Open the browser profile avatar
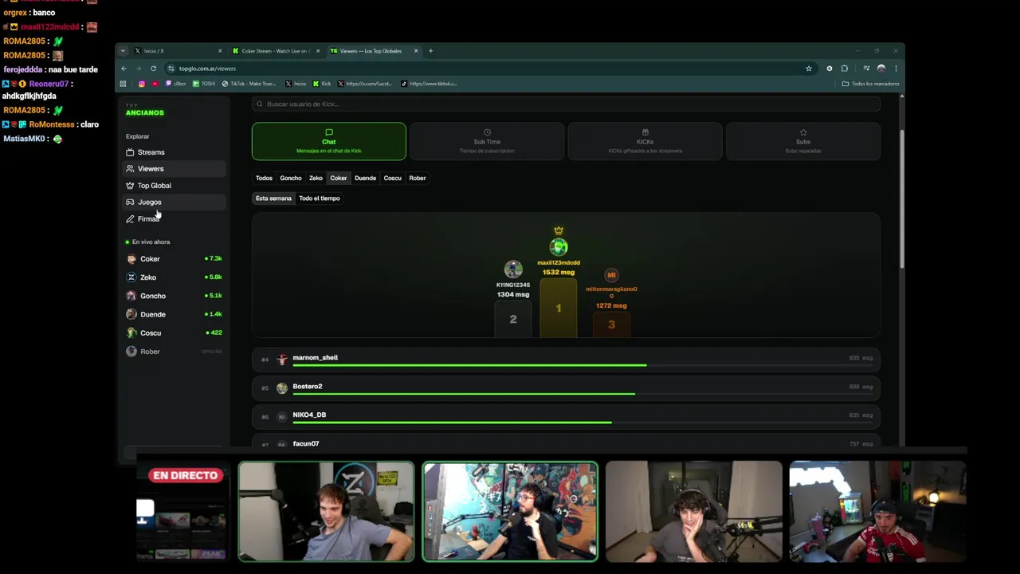This screenshot has width=1020, height=574. point(881,69)
